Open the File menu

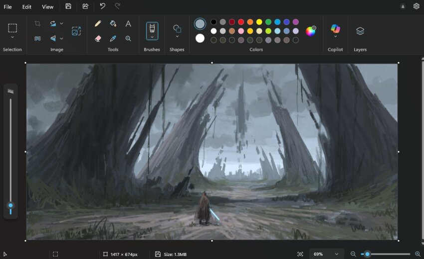coord(8,7)
